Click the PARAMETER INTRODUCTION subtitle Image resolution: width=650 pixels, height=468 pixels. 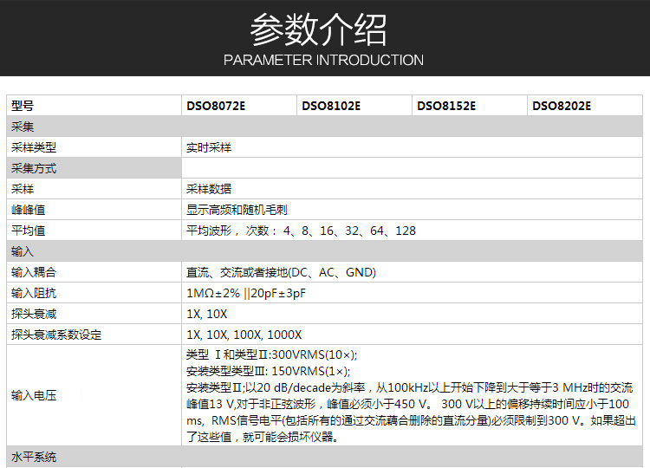tap(323, 61)
